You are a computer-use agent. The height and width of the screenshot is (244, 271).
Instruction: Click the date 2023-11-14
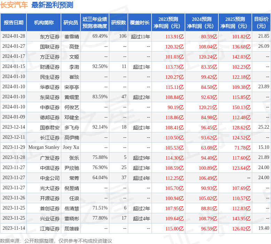tap(14, 228)
